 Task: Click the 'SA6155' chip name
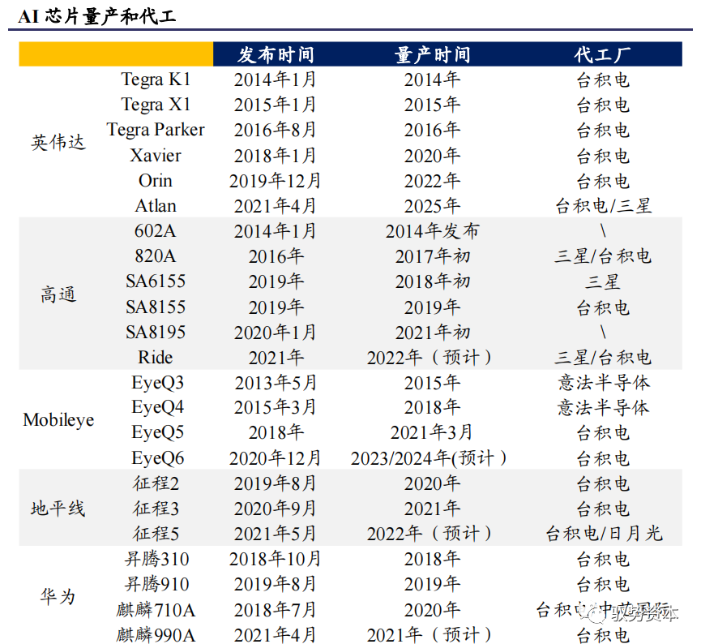pos(156,281)
